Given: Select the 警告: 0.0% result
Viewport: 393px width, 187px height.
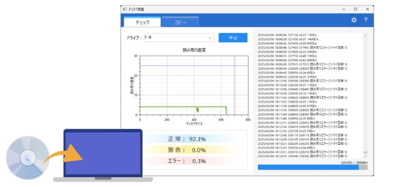Looking at the screenshot, I should pos(187,150).
